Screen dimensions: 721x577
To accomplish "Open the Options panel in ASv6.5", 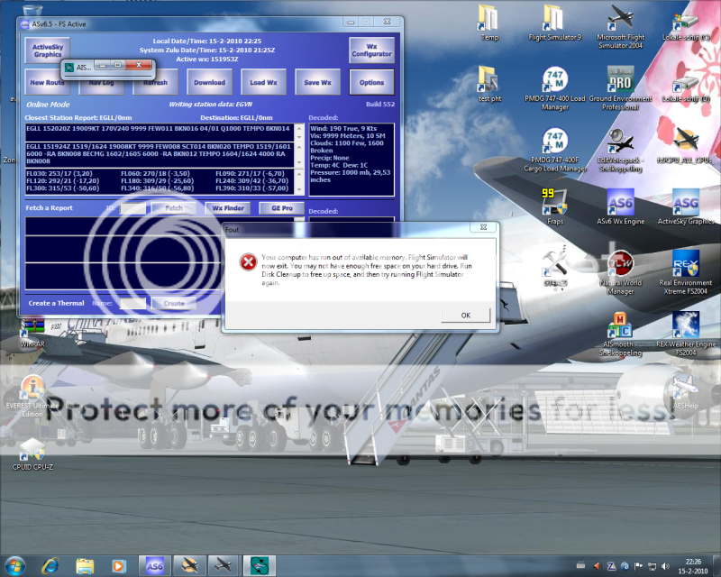I will pyautogui.click(x=371, y=82).
